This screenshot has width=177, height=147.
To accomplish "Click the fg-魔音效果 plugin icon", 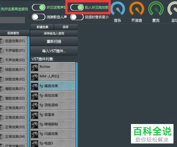I will [35, 86].
